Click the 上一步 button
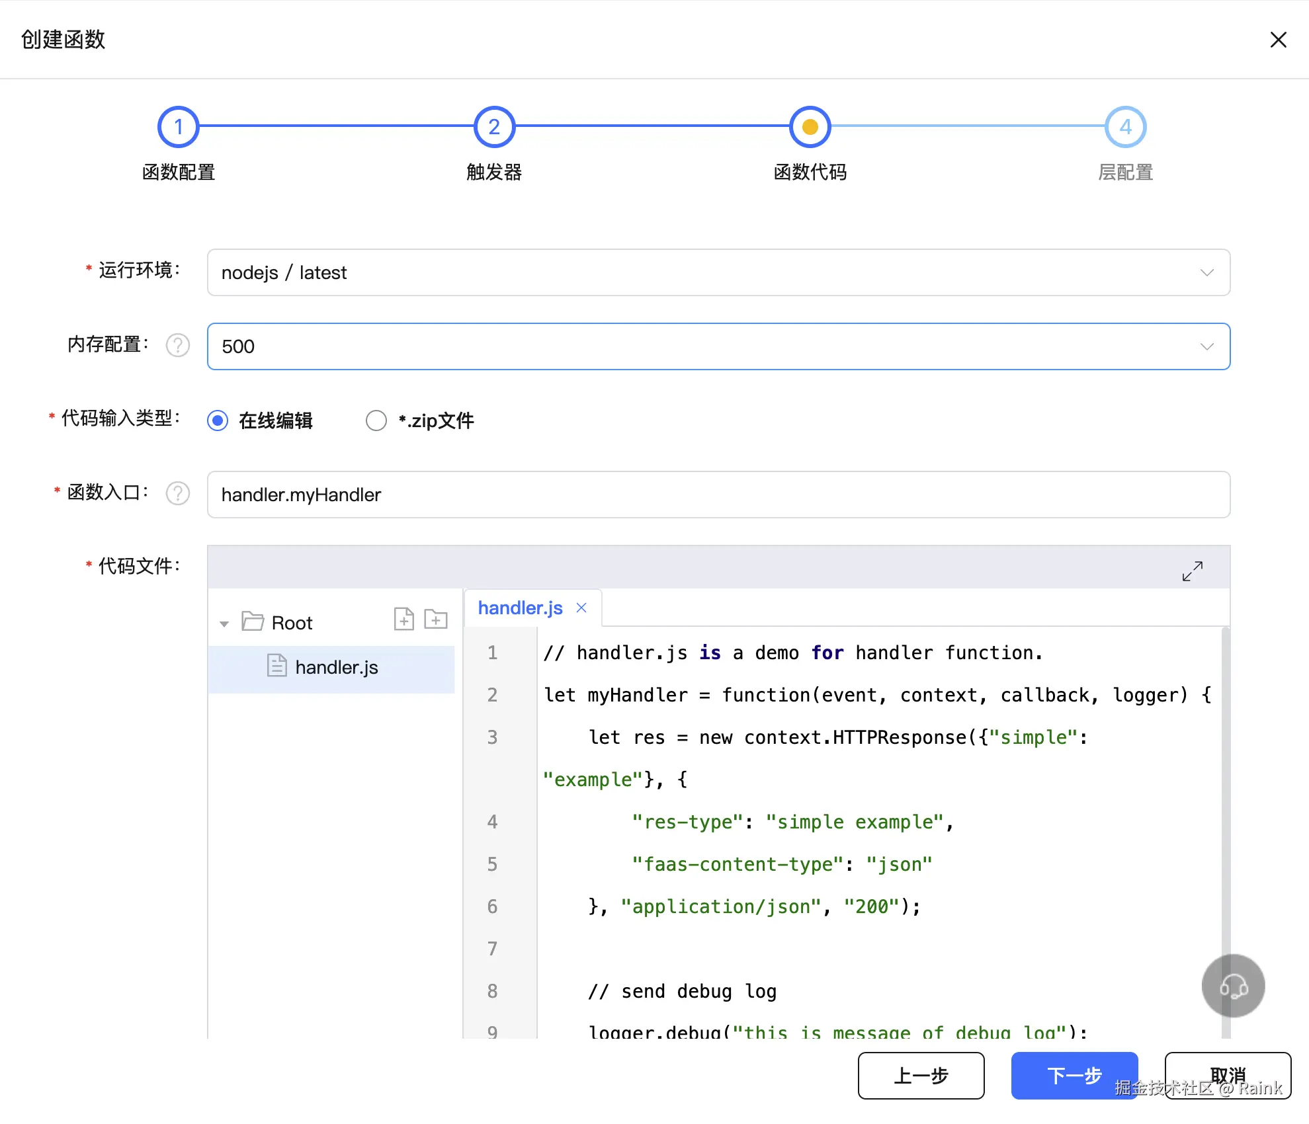This screenshot has height=1124, width=1309. (x=921, y=1076)
